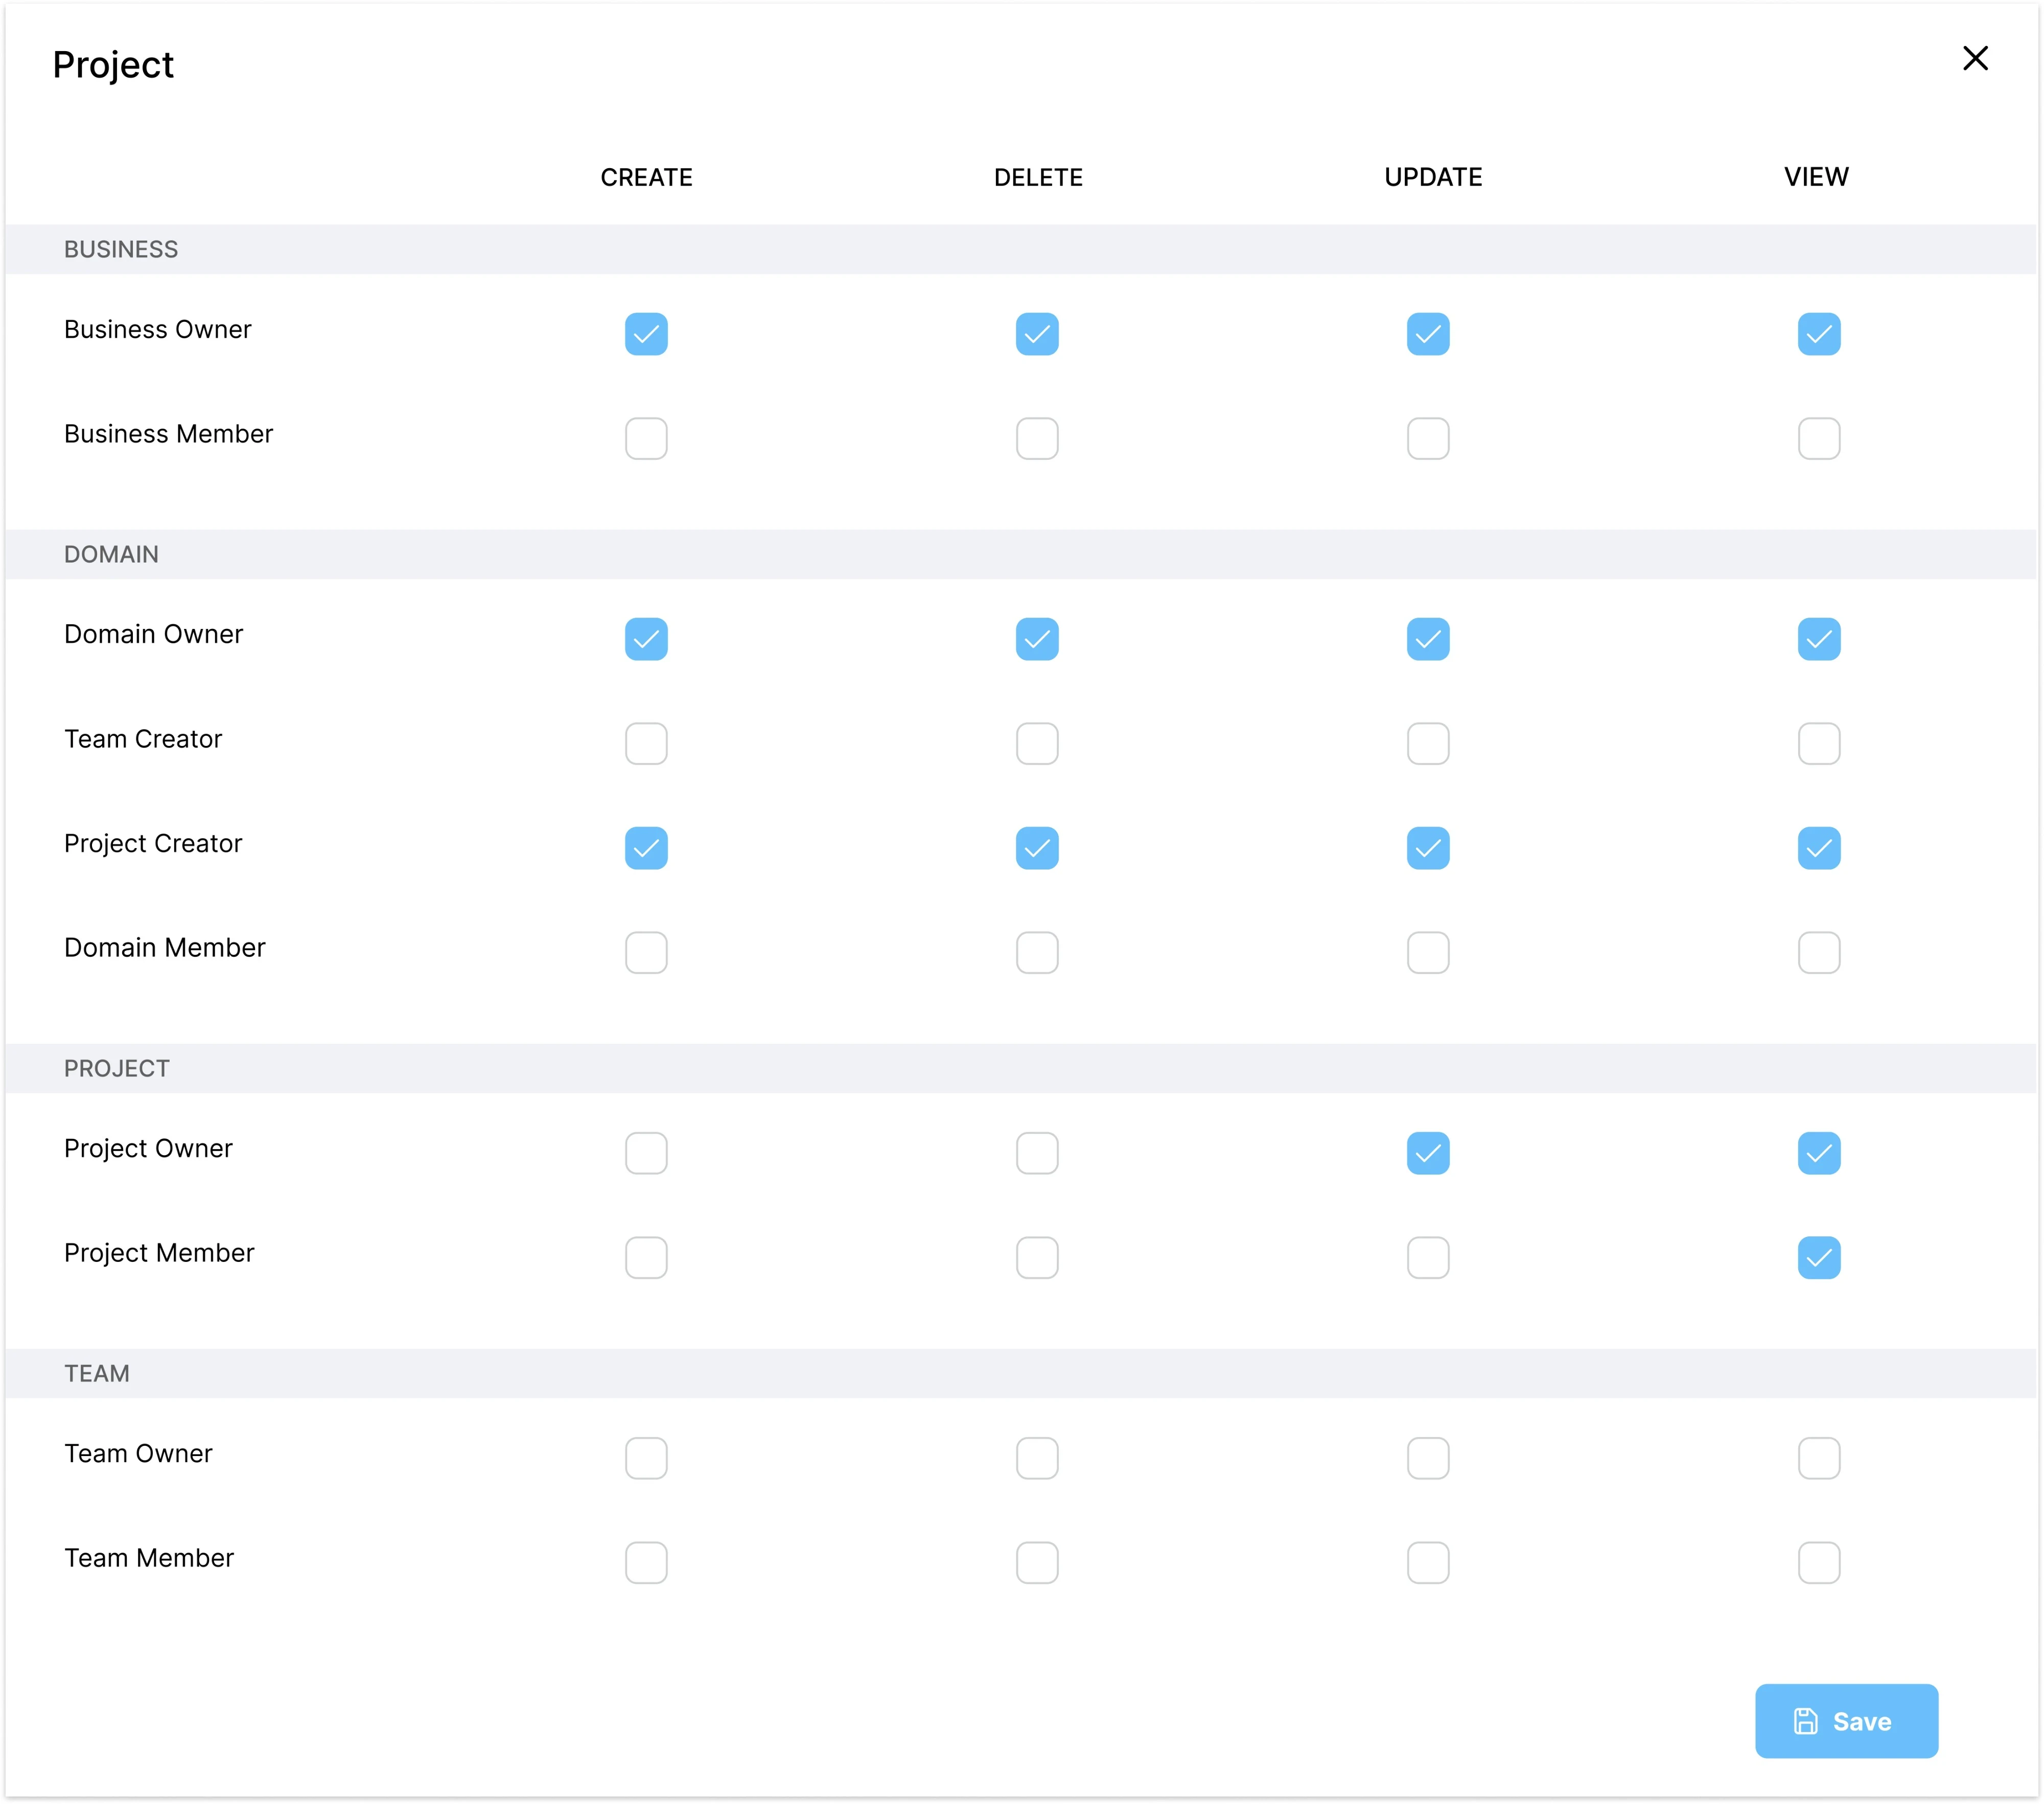Uncheck Project Owner VIEW permission
The image size is (2044, 1804).
click(x=1819, y=1153)
